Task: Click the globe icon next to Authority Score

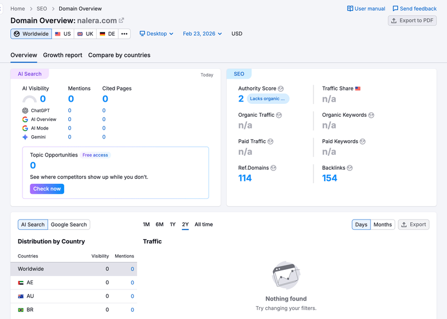Action: [x=281, y=89]
